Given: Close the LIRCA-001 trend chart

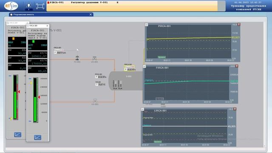Looking at the screenshot, I should tap(235, 109).
